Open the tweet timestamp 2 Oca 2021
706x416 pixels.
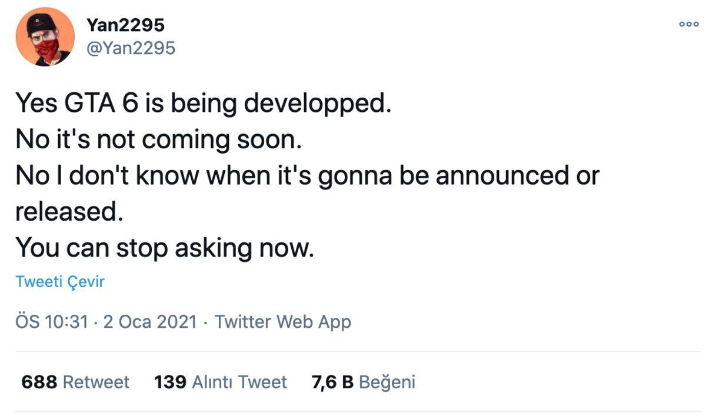tap(150, 322)
